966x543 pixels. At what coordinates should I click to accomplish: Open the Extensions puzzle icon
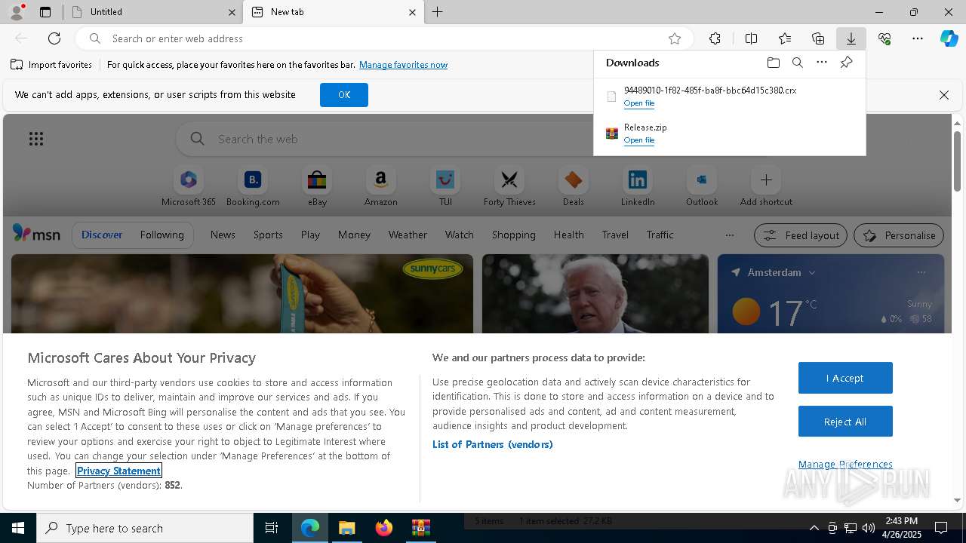(x=715, y=38)
